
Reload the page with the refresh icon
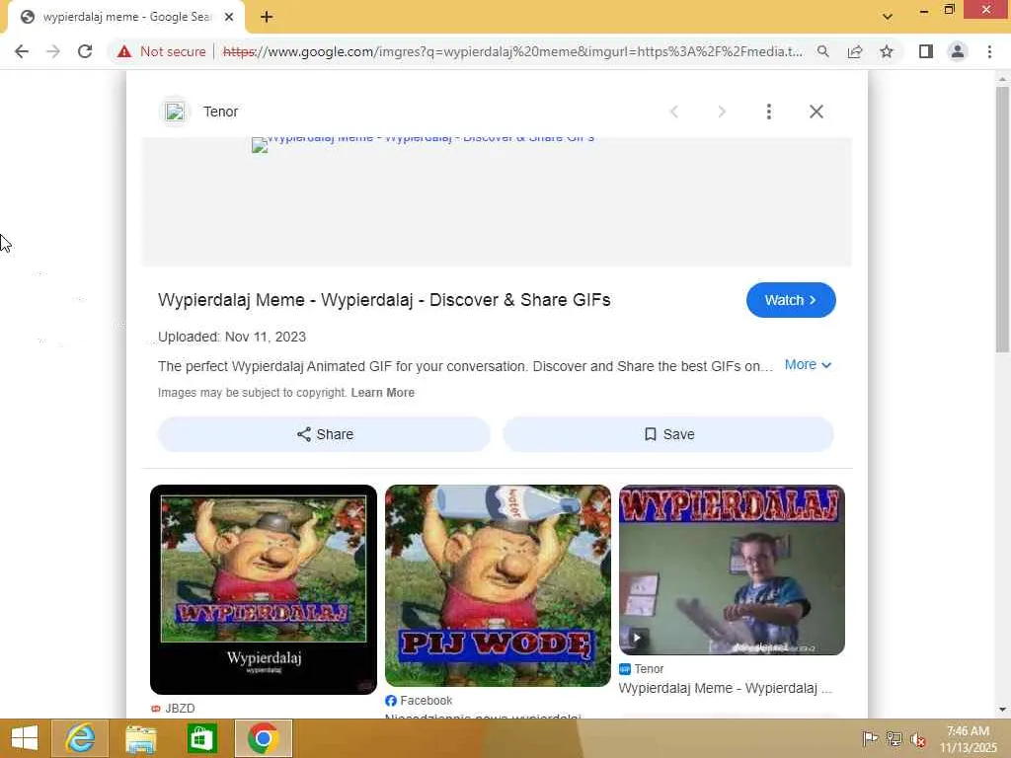click(85, 51)
